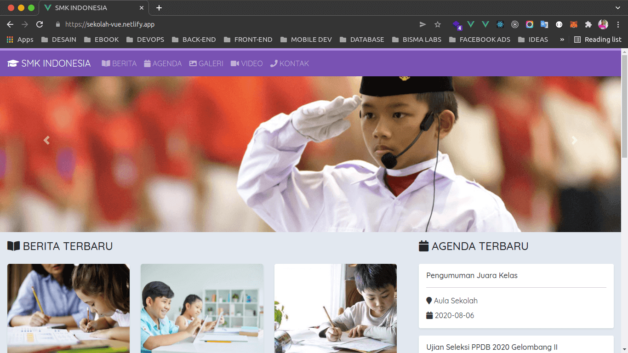Advance to the next carousel slide
The image size is (628, 353).
[x=574, y=141]
